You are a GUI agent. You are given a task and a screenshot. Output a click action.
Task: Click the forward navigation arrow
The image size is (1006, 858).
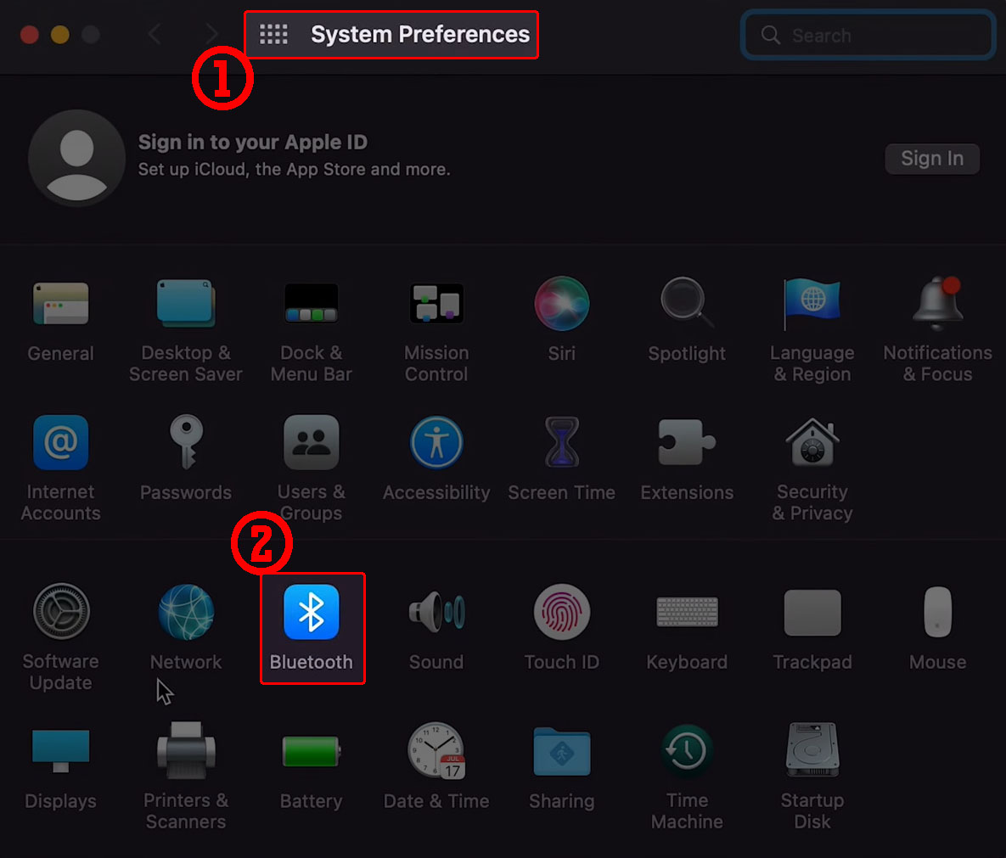pyautogui.click(x=211, y=34)
